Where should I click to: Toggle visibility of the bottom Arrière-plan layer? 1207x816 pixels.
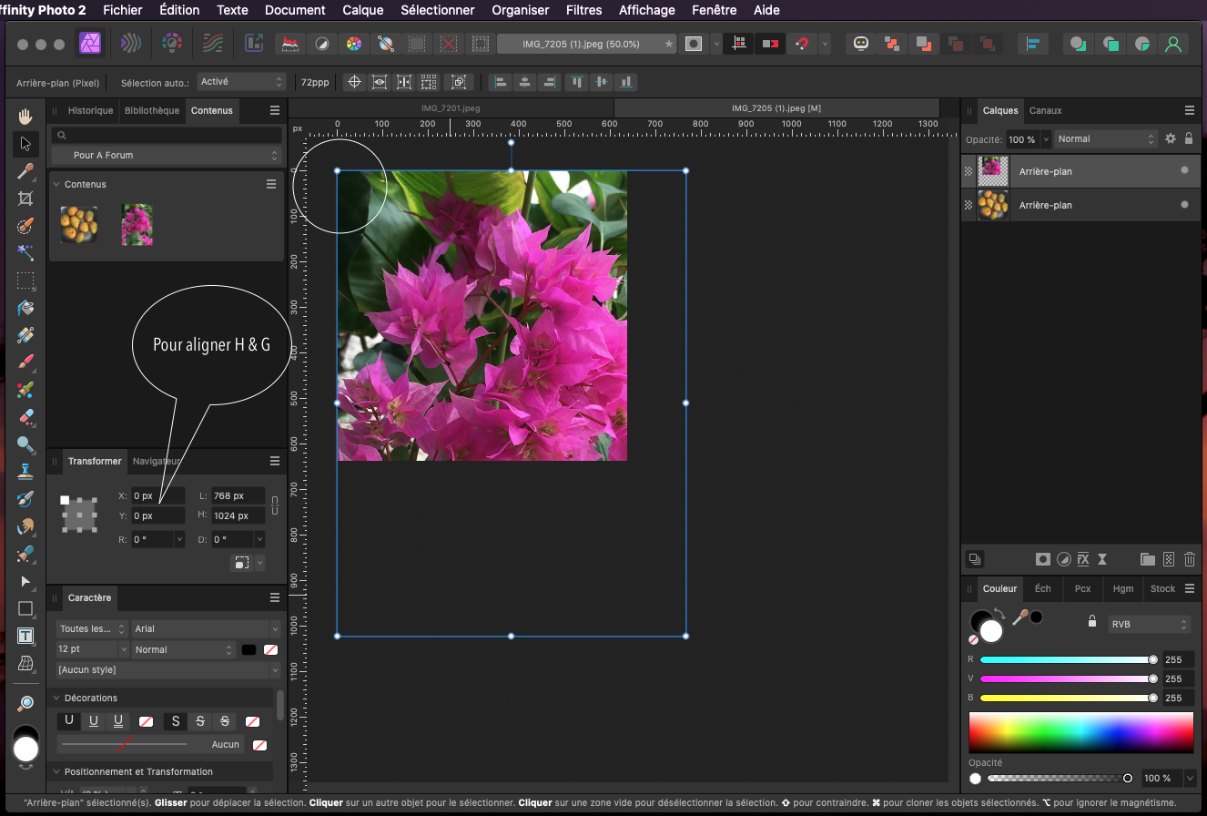coord(1184,205)
